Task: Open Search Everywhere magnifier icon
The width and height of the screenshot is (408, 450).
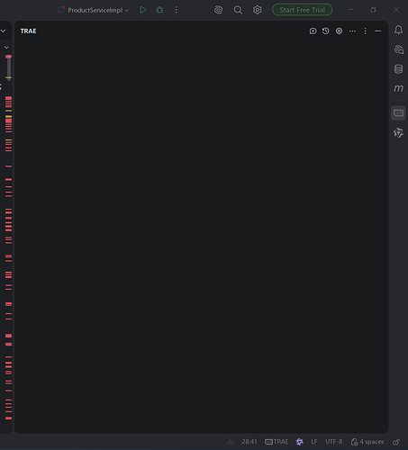Action: click(x=238, y=10)
